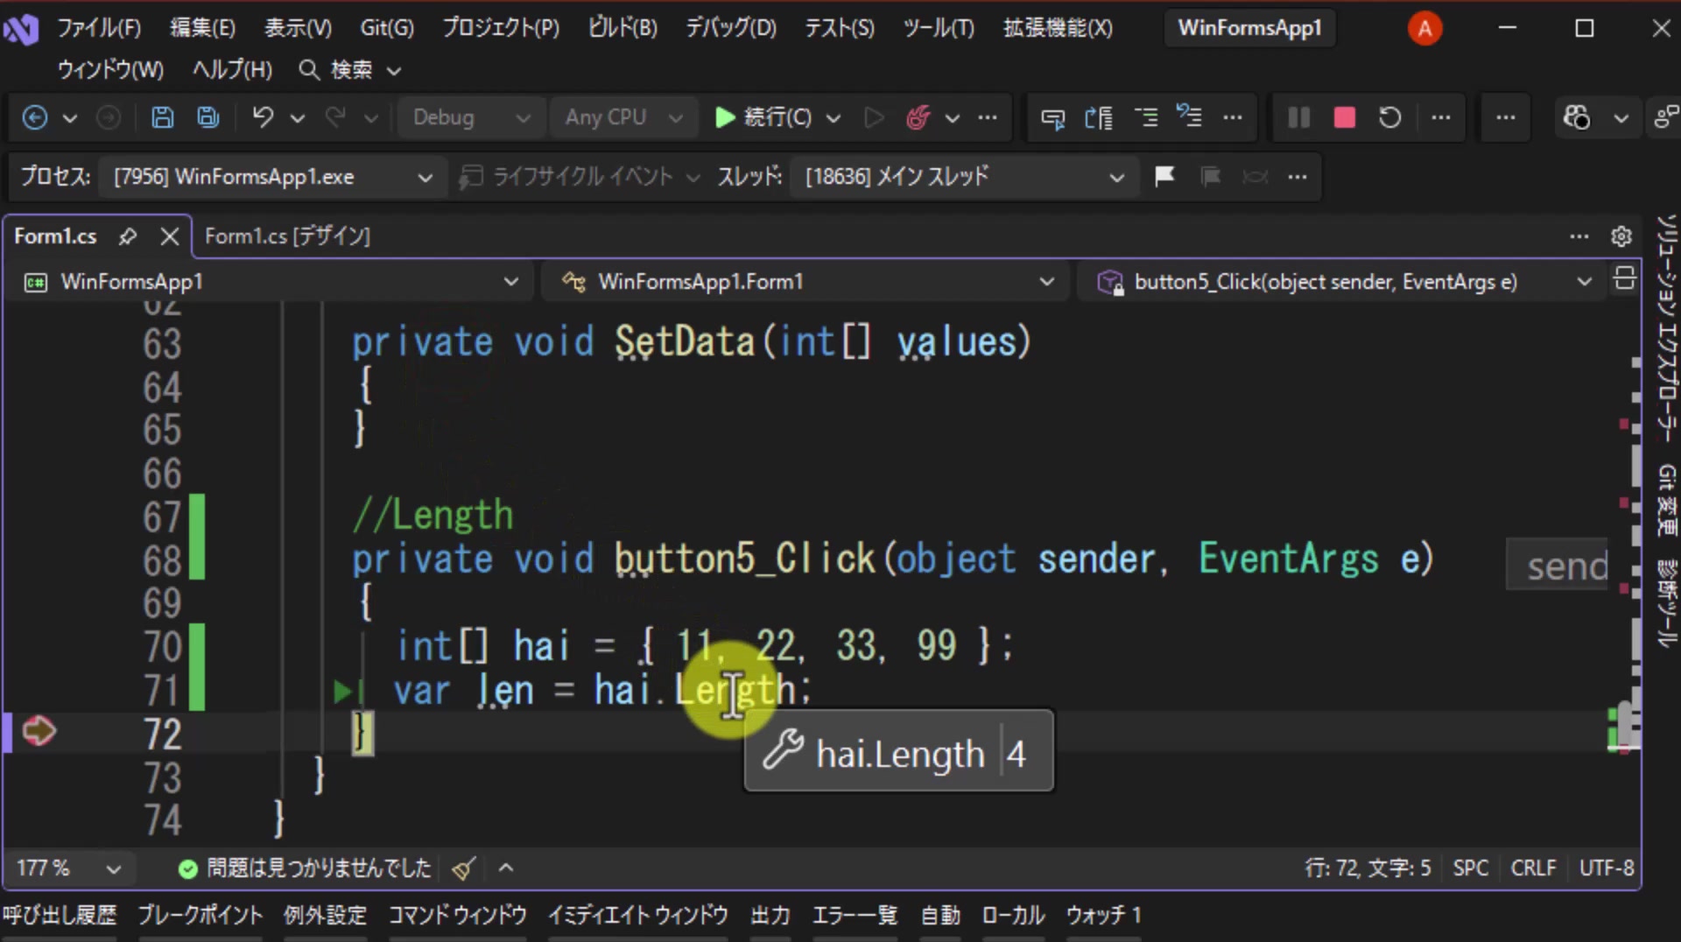Open the editor settings gear icon

pos(1621,236)
